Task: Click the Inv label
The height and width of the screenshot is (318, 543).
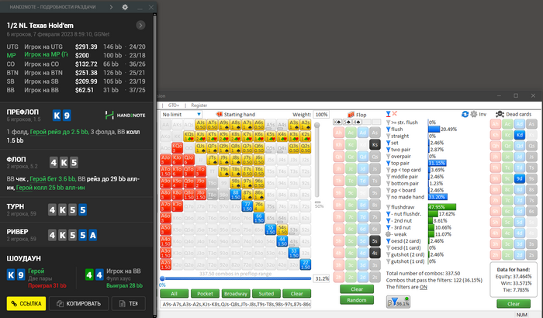Action: click(482, 114)
